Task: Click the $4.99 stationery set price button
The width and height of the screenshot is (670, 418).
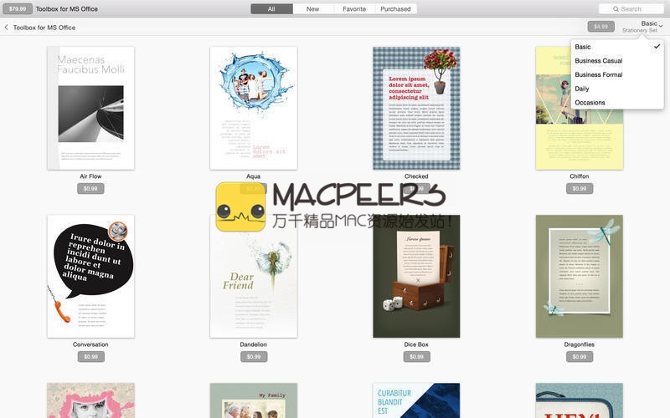Action: 600,27
